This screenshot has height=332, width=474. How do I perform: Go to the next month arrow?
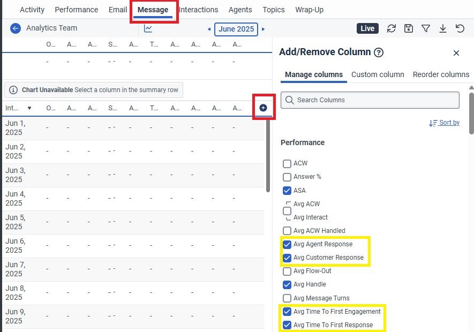click(x=264, y=29)
